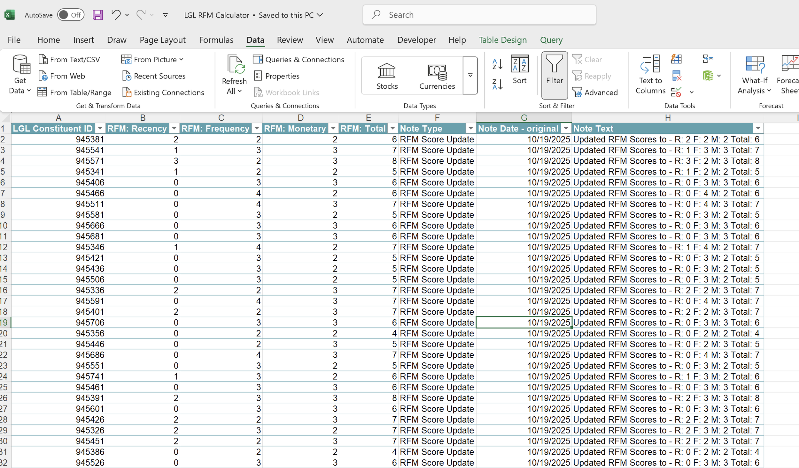Image resolution: width=799 pixels, height=468 pixels.
Task: Open Existing Connections
Action: coord(163,93)
